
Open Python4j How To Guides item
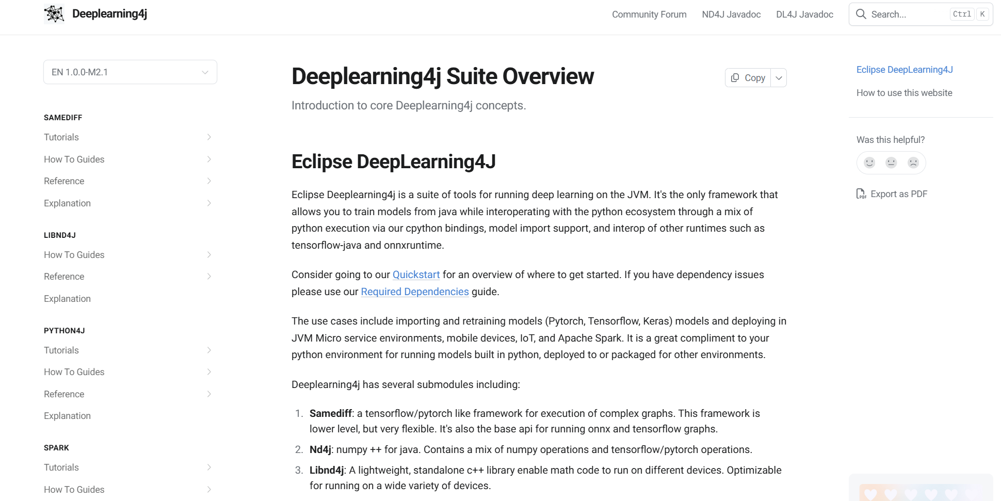point(74,372)
